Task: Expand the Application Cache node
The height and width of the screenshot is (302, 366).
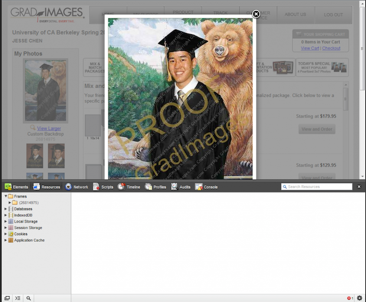Action: click(x=5, y=240)
